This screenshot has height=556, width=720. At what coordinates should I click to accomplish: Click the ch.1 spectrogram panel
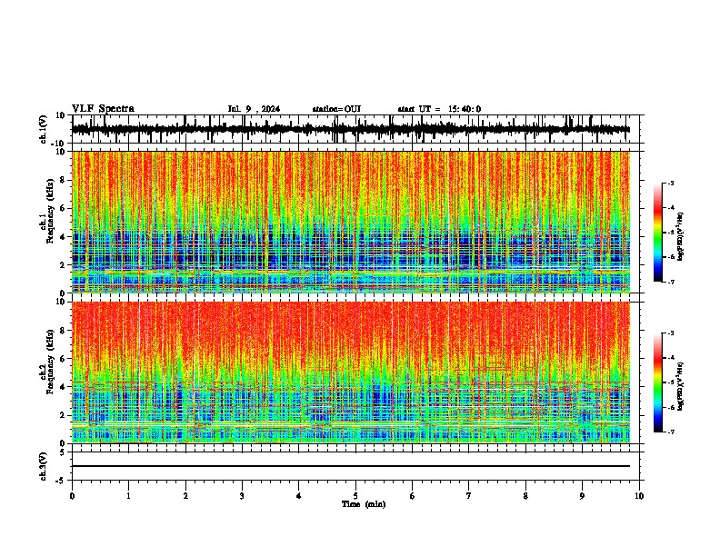[351, 222]
